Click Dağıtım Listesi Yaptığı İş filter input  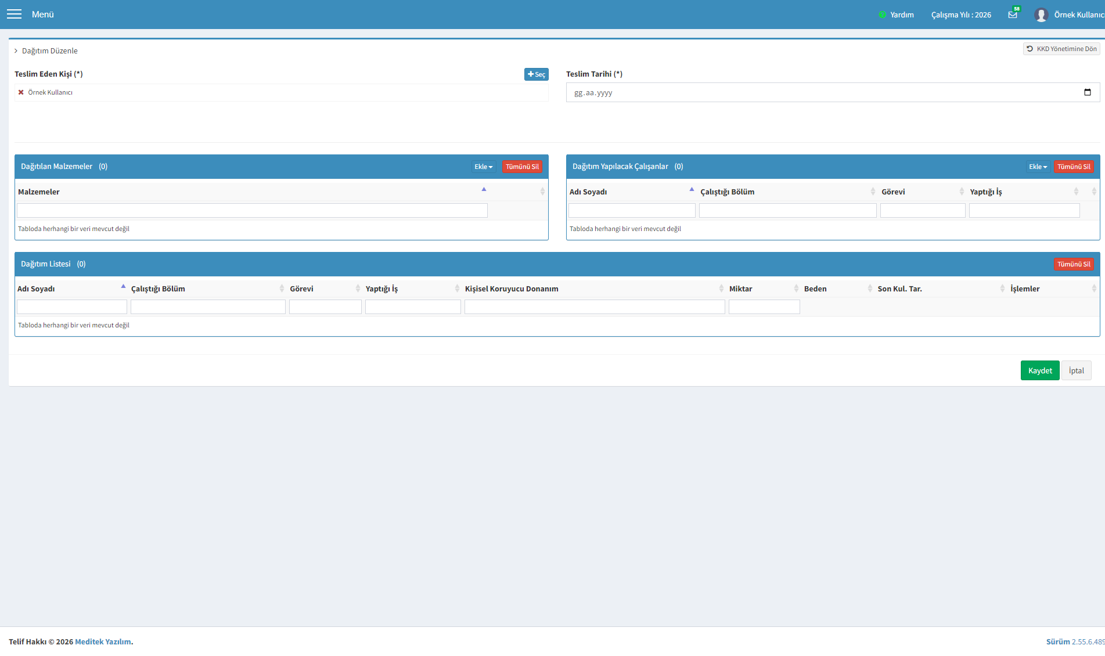pyautogui.click(x=413, y=307)
